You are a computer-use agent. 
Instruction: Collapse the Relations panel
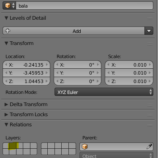click(6, 125)
